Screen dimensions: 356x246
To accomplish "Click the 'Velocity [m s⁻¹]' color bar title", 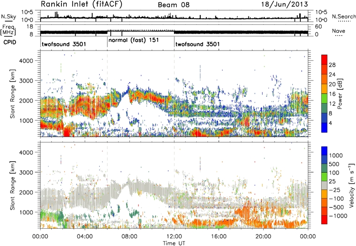I will [x=352, y=185].
